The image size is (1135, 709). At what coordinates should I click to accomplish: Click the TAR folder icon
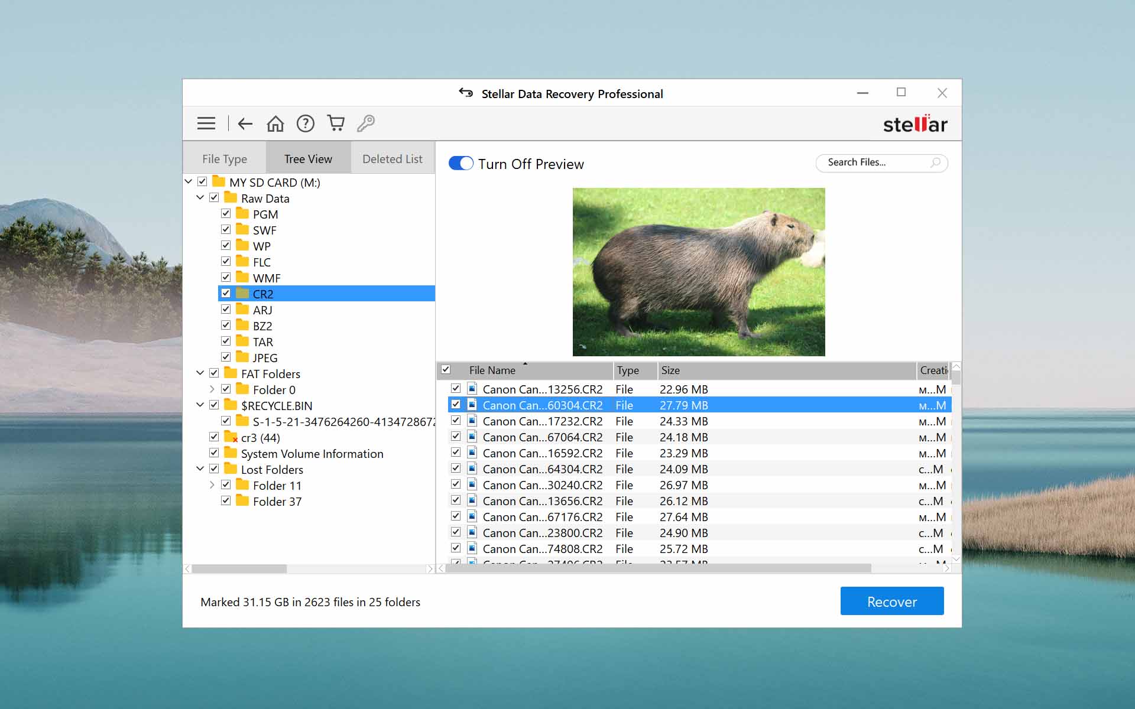(x=242, y=341)
